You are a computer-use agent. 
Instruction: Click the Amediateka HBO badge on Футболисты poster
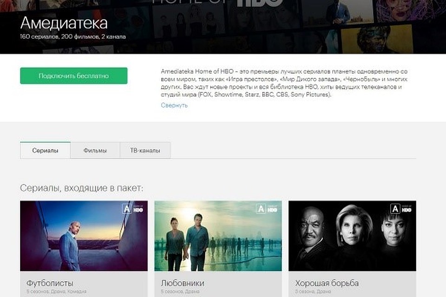tap(132, 209)
